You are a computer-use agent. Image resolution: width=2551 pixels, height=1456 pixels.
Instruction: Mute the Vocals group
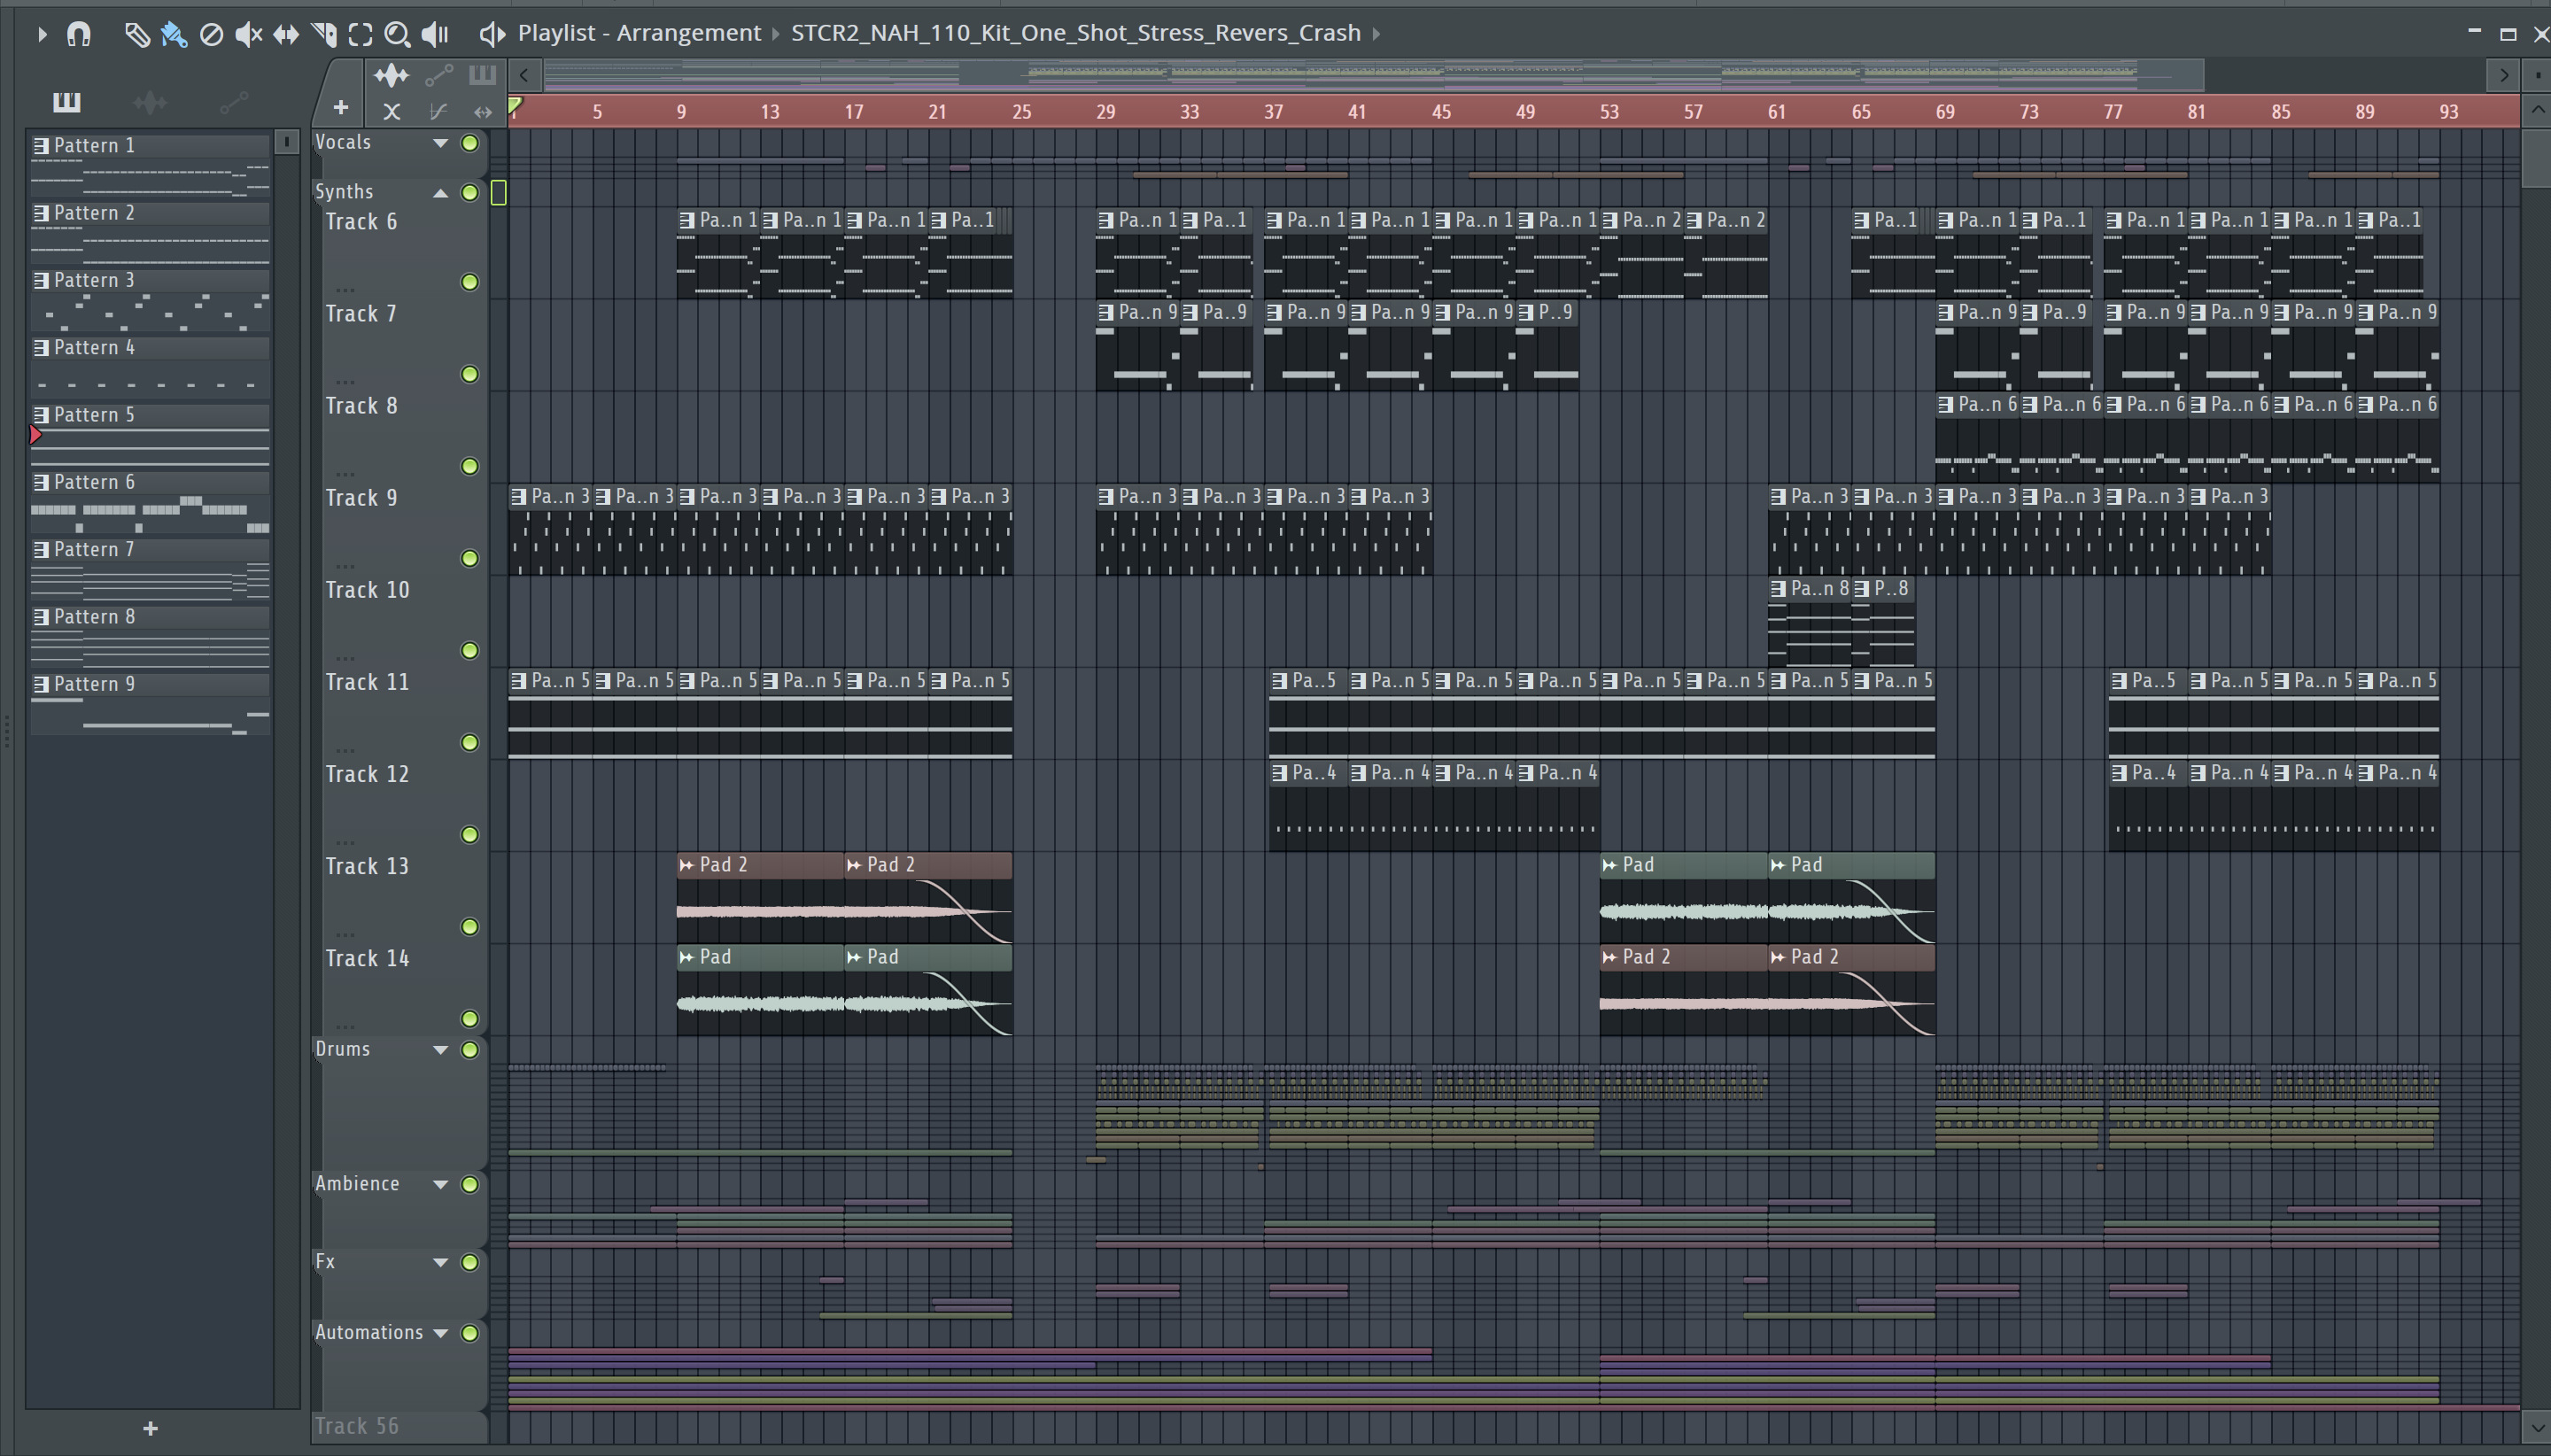pyautogui.click(x=470, y=143)
